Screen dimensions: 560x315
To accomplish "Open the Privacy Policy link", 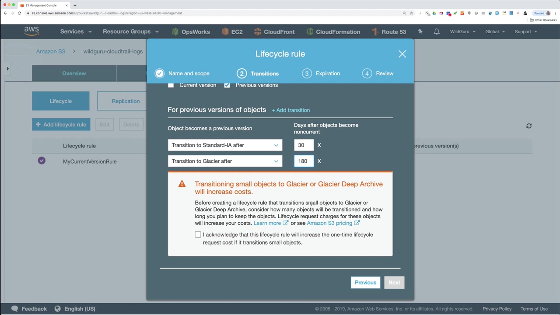I will (x=497, y=309).
